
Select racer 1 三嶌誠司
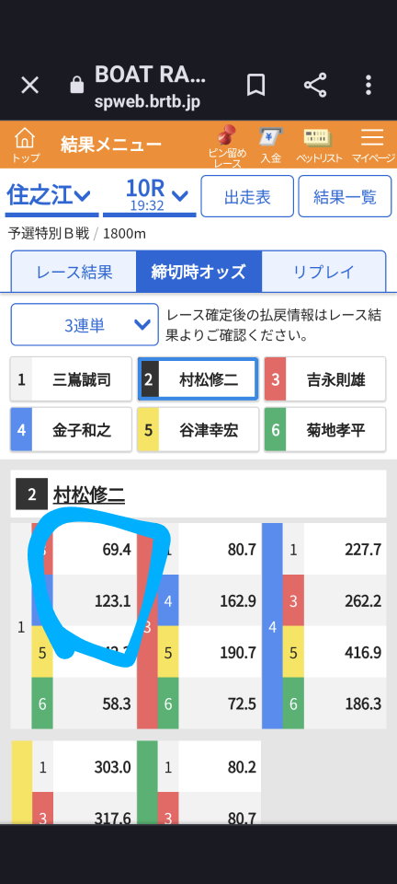pos(71,379)
